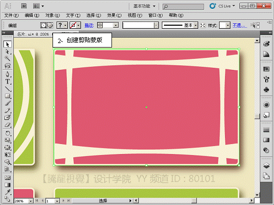Pick the Magic Wand tool
This screenshot has width=274, height=205.
pos(7,58)
